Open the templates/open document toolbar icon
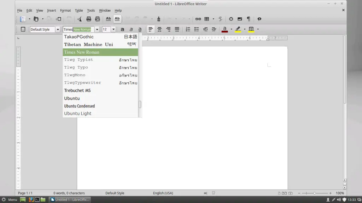Image resolution: width=362 pixels, height=203 pixels. point(36,19)
